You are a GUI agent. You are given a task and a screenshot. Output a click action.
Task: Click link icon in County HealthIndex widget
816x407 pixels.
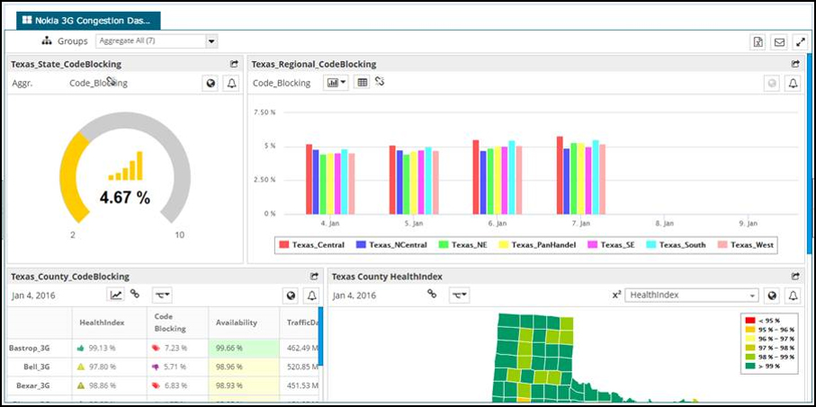[432, 294]
